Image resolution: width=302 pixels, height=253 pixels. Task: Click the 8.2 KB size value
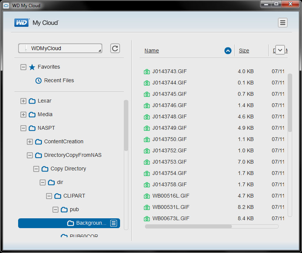246,207
